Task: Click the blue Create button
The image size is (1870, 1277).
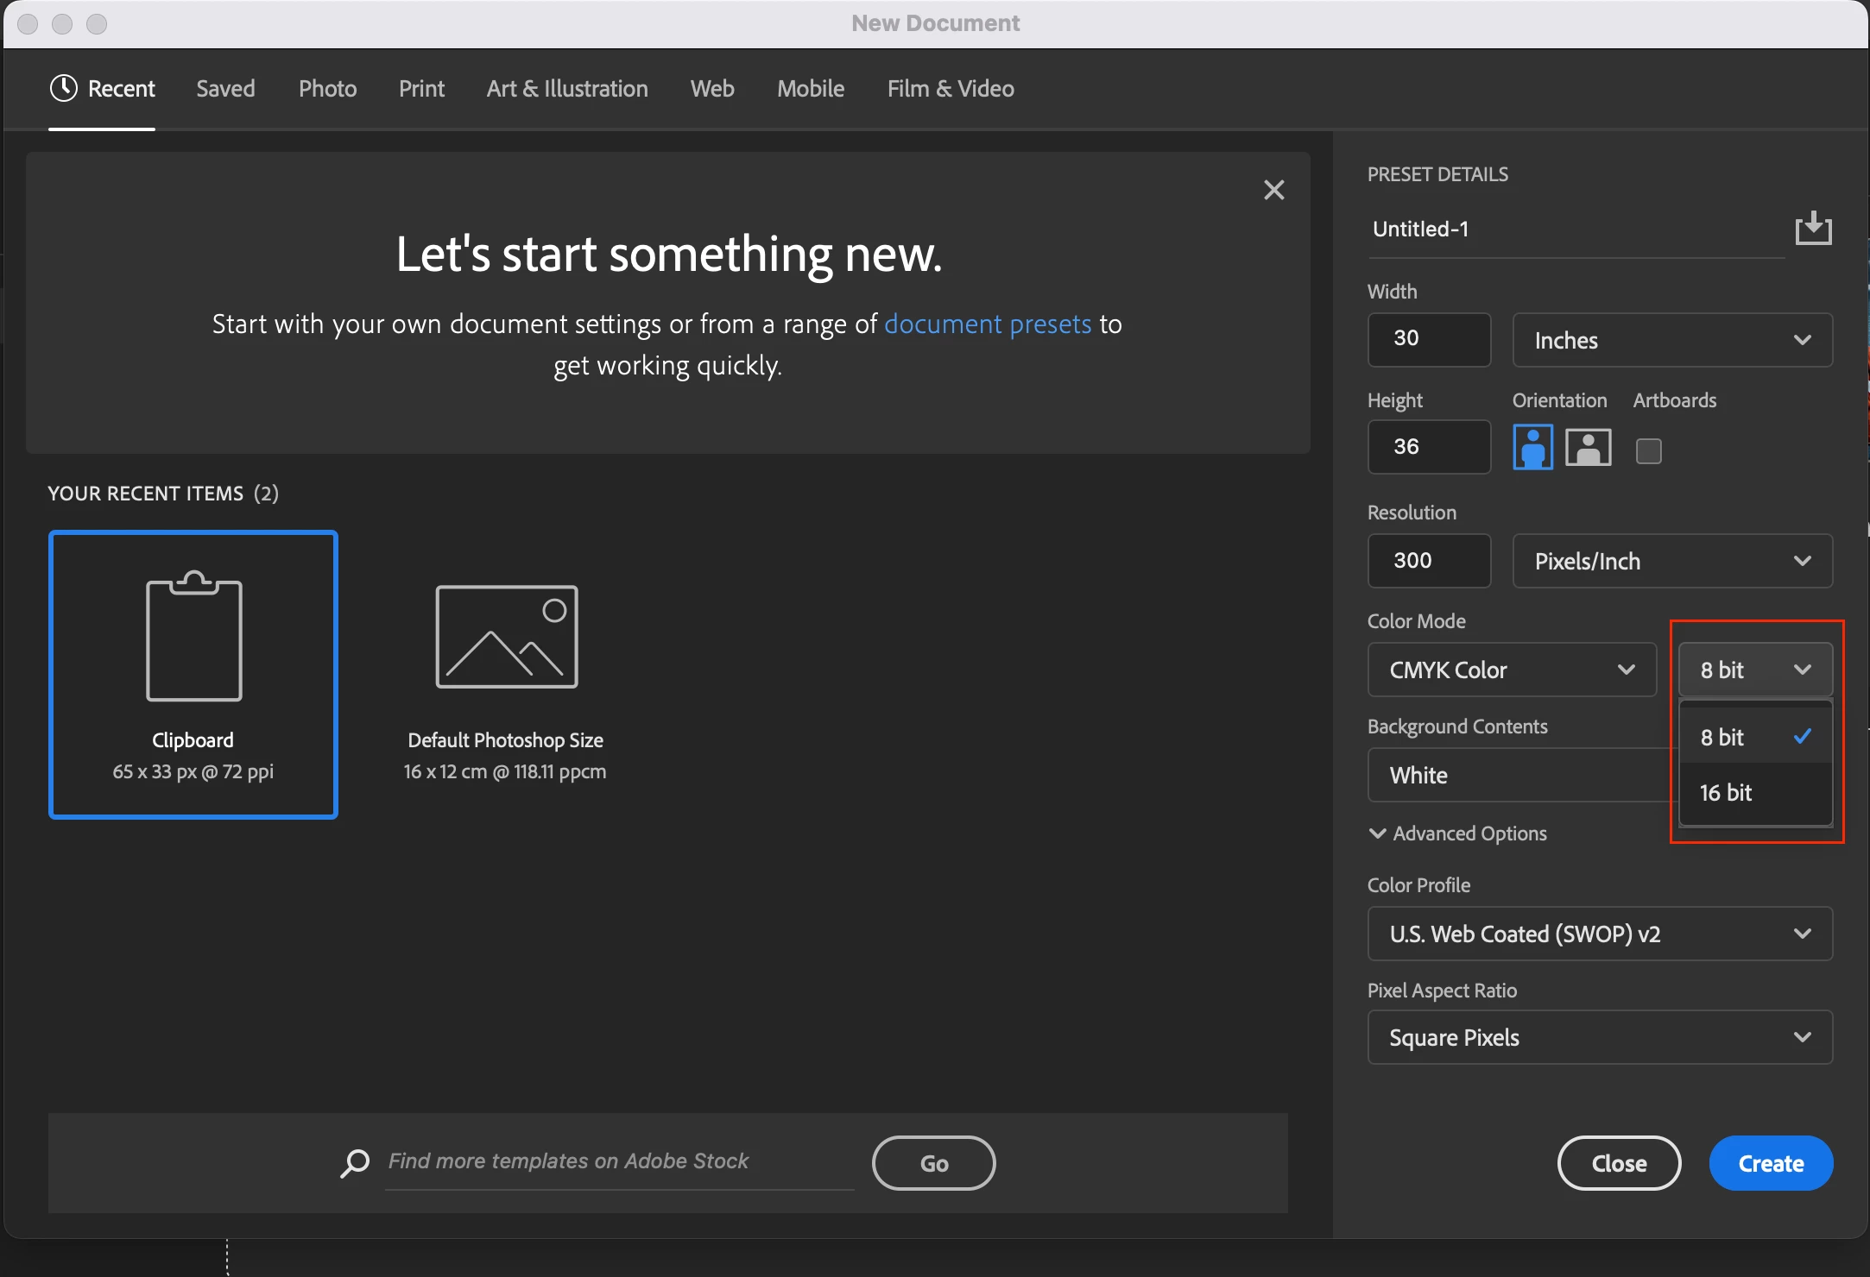Action: 1770,1163
